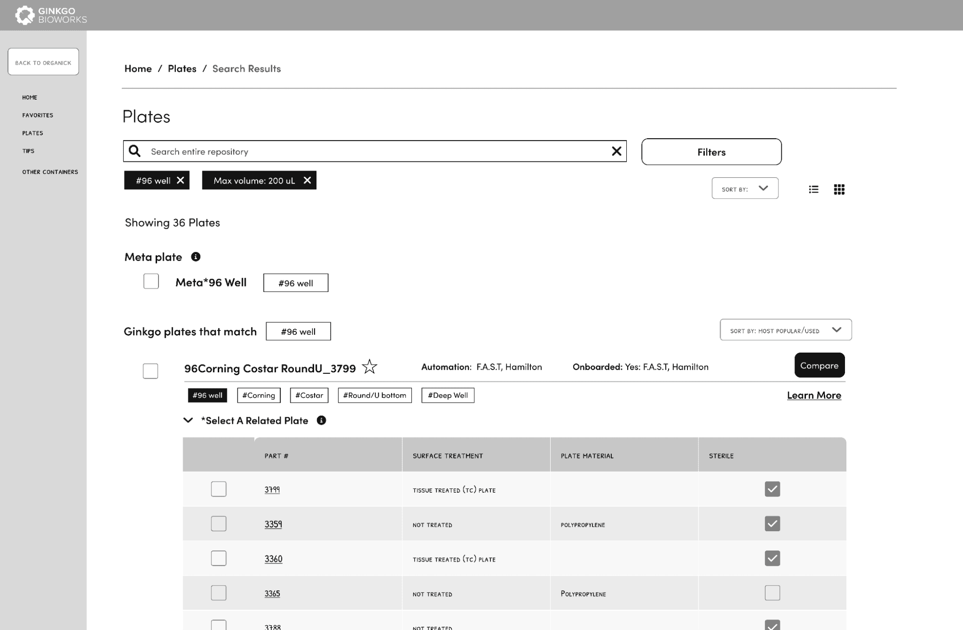Go to Favorites in the sidebar

pos(38,115)
